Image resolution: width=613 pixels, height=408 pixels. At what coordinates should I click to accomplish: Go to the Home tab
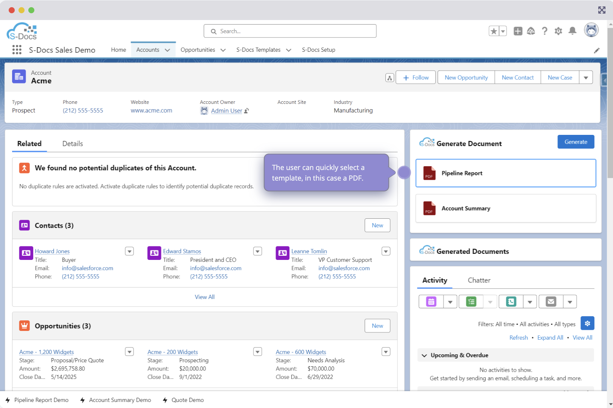(x=119, y=50)
